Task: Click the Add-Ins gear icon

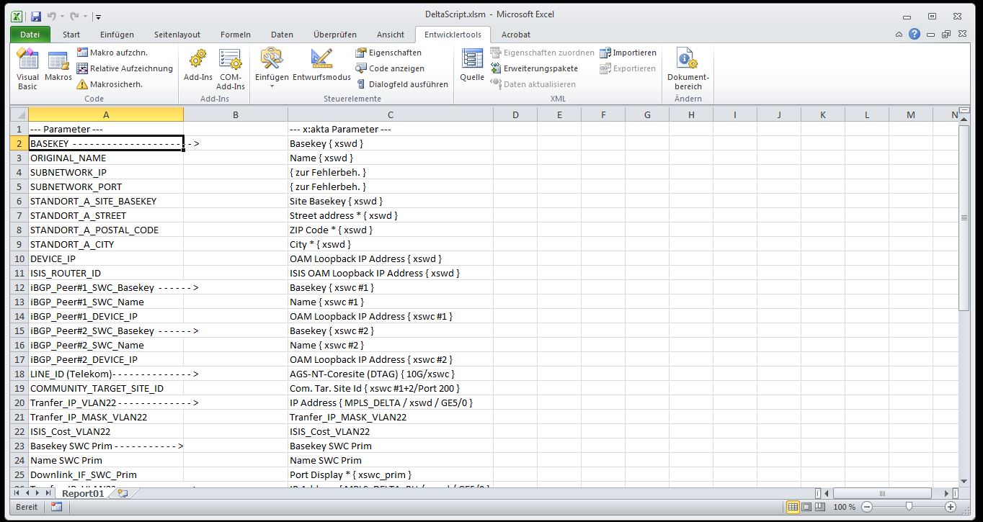Action: [197, 60]
